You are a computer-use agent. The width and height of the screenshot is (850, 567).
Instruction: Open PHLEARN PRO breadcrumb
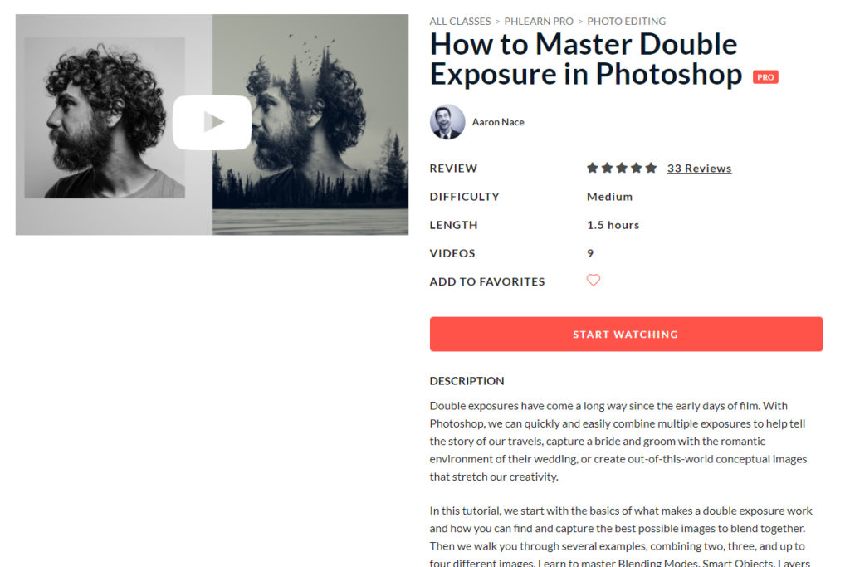pyautogui.click(x=539, y=21)
